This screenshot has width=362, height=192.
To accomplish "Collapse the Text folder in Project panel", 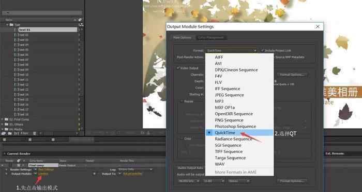I will pyautogui.click(x=7, y=25).
